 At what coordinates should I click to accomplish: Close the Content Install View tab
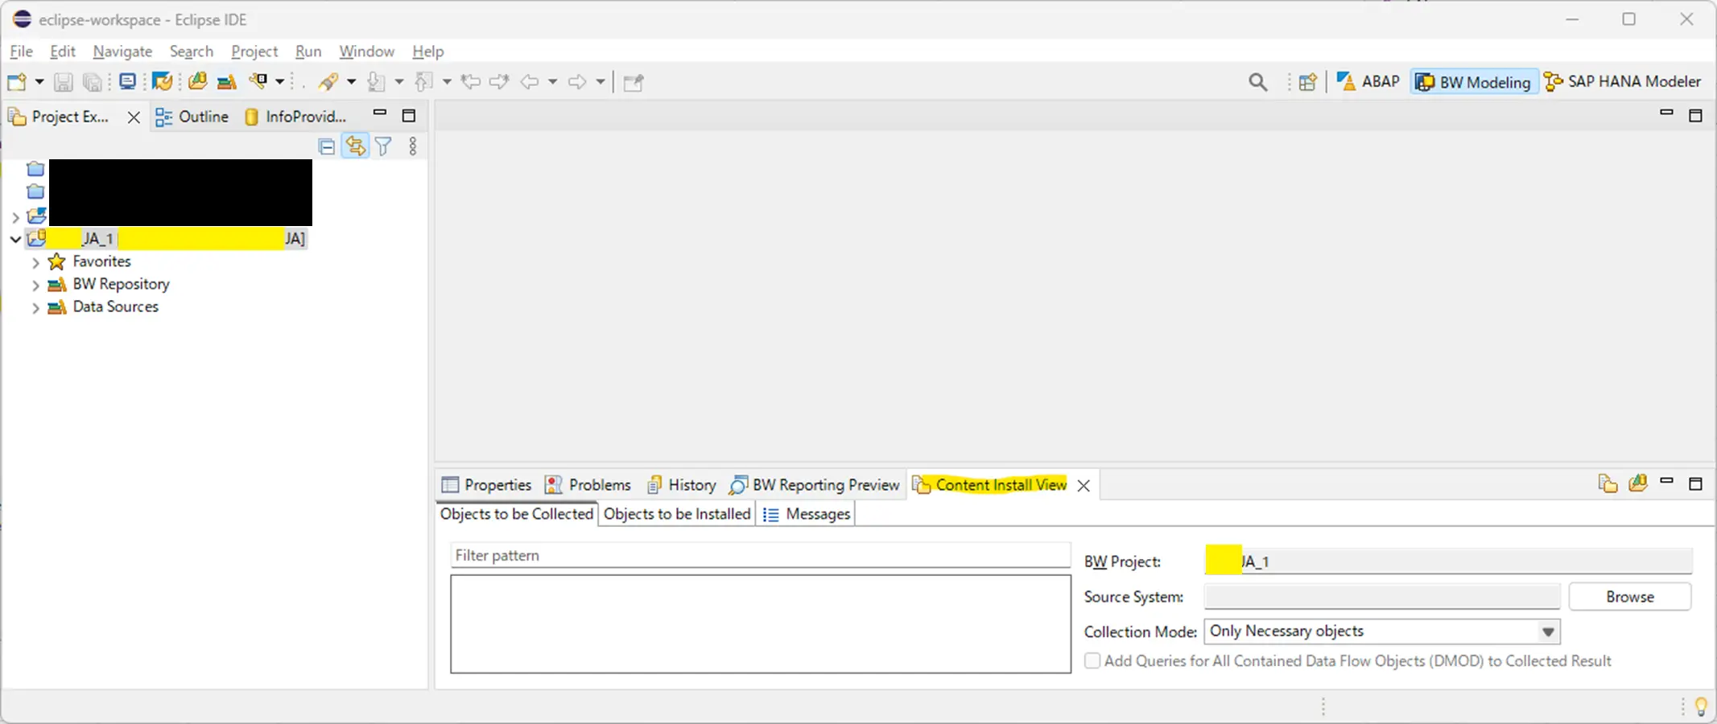1083,486
